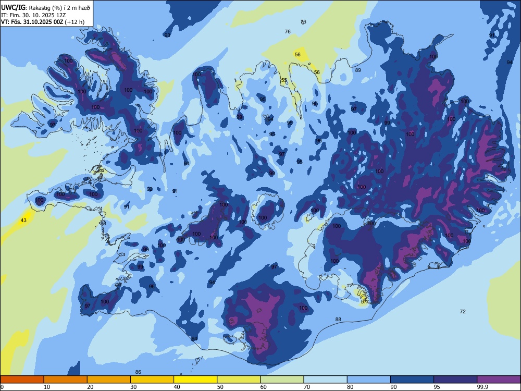The width and height of the screenshot is (521, 391).
Task: Click the bright yellow 40–50 legend swatch
Action: [195, 380]
